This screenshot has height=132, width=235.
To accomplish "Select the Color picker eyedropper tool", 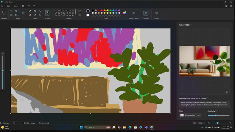I will point(35,15).
